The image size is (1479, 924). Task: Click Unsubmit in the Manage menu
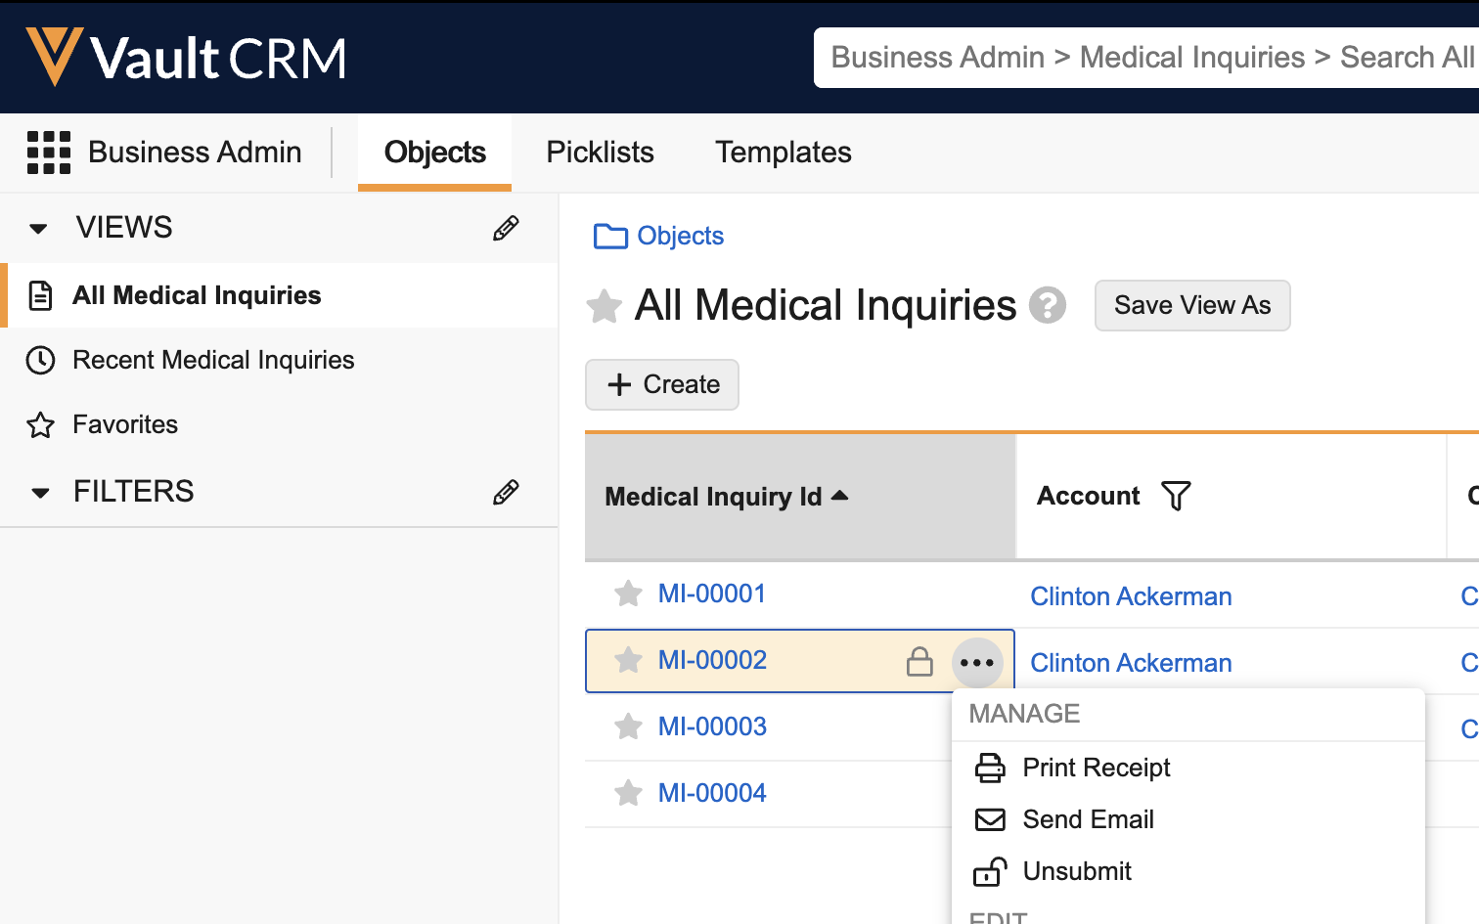coord(1076,871)
